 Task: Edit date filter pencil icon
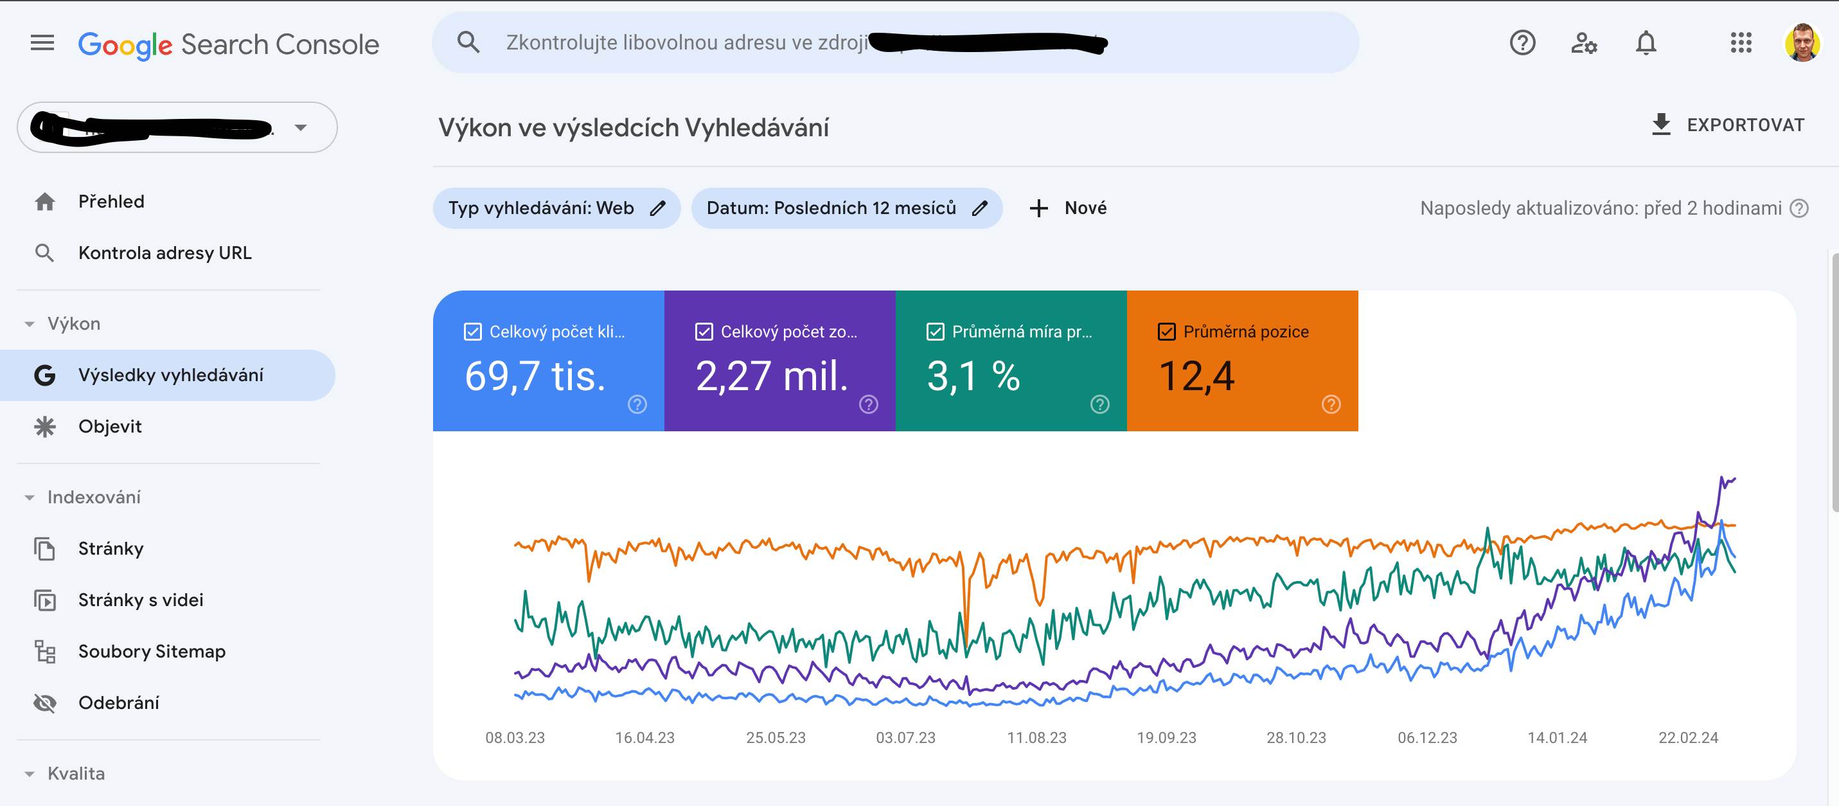pyautogui.click(x=980, y=208)
